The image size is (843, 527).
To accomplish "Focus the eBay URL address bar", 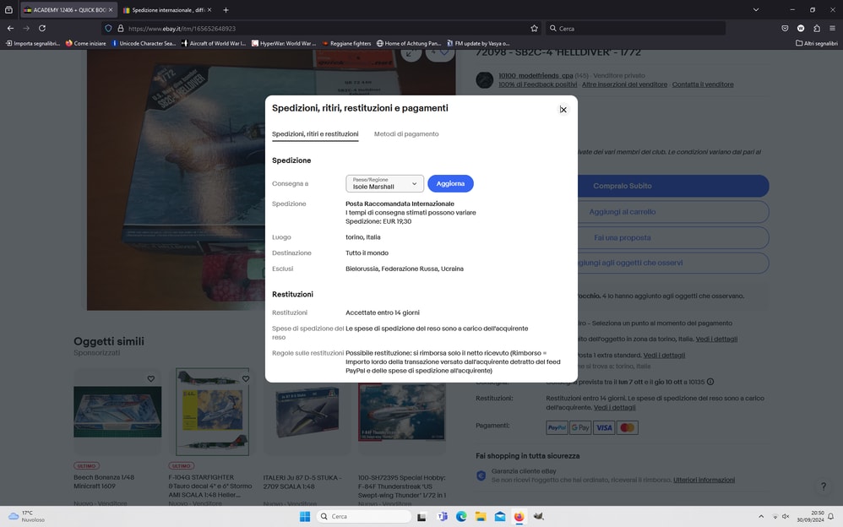I will point(323,28).
